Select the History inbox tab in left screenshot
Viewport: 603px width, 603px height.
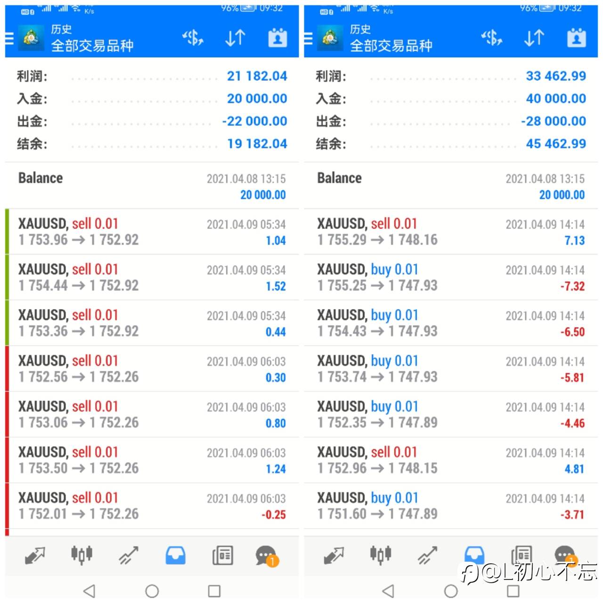click(x=176, y=556)
